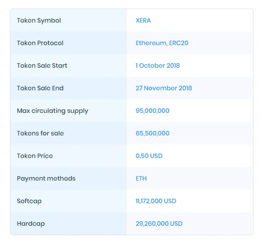262x242 pixels.
Task: Select the 11,172,000 USD softcap value
Action: click(x=156, y=201)
